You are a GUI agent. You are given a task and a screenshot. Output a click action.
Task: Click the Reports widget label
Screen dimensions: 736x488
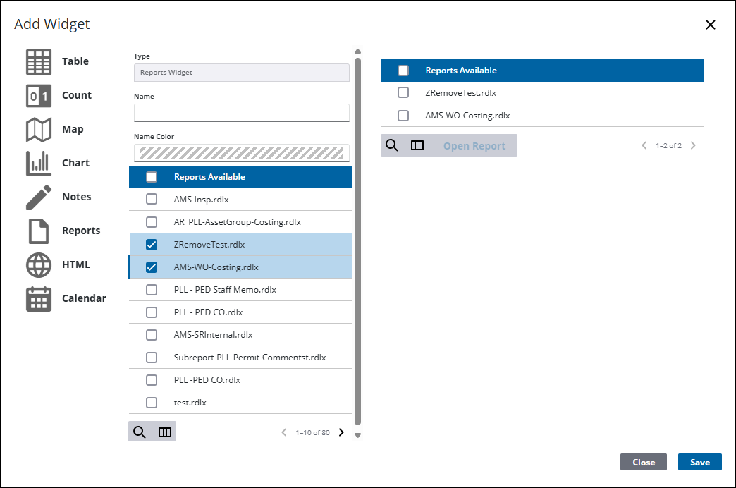click(x=81, y=231)
